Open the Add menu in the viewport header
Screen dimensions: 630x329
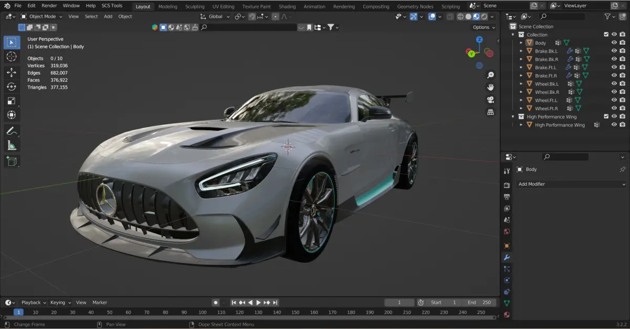click(108, 16)
